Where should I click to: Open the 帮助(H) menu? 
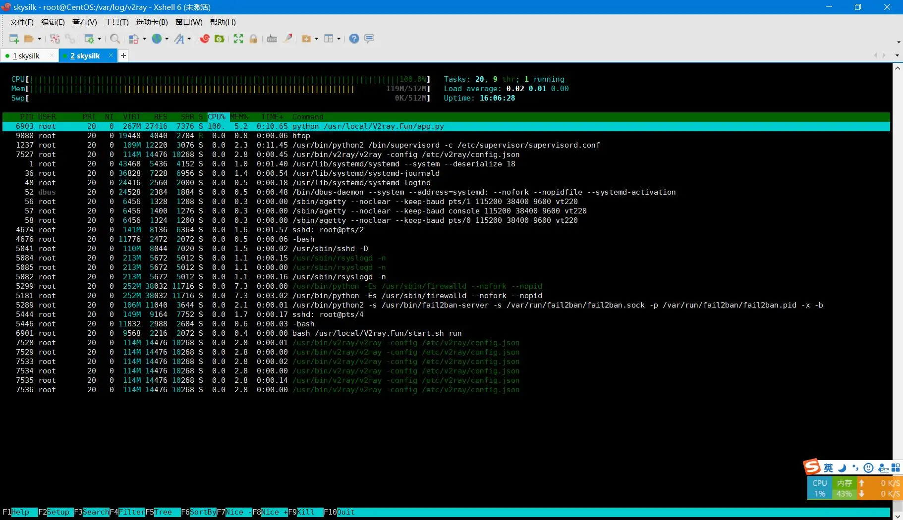(223, 22)
